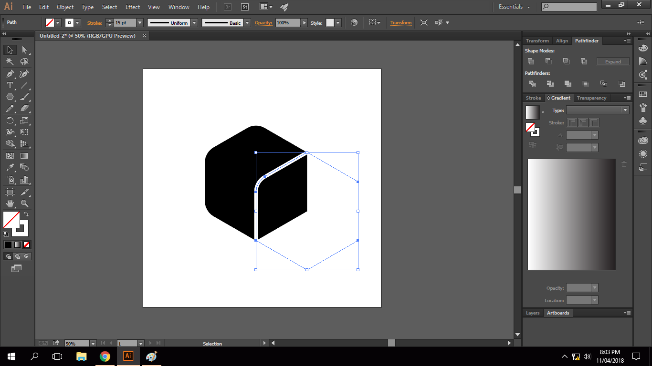The image size is (652, 366).
Task: Select the Lasso tool
Action: (25, 62)
